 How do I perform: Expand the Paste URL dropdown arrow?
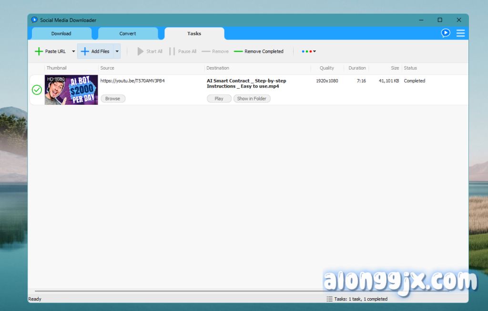tap(73, 51)
